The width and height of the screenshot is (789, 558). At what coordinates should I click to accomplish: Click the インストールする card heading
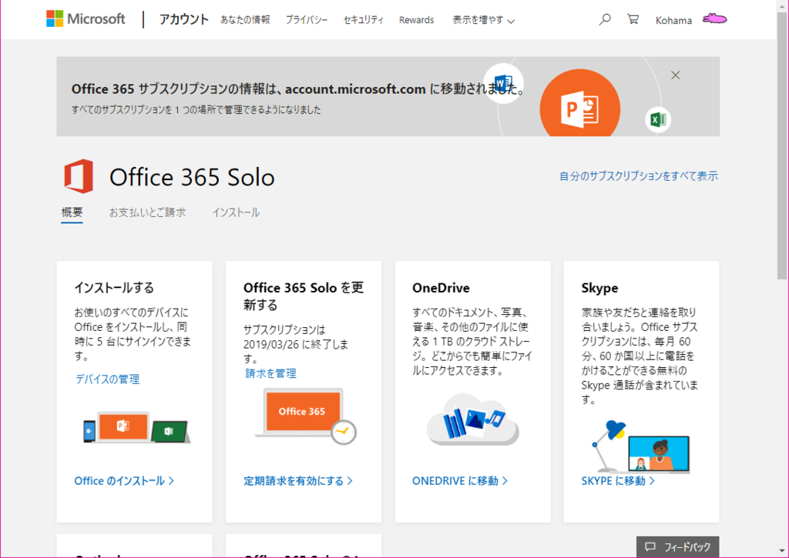[114, 288]
